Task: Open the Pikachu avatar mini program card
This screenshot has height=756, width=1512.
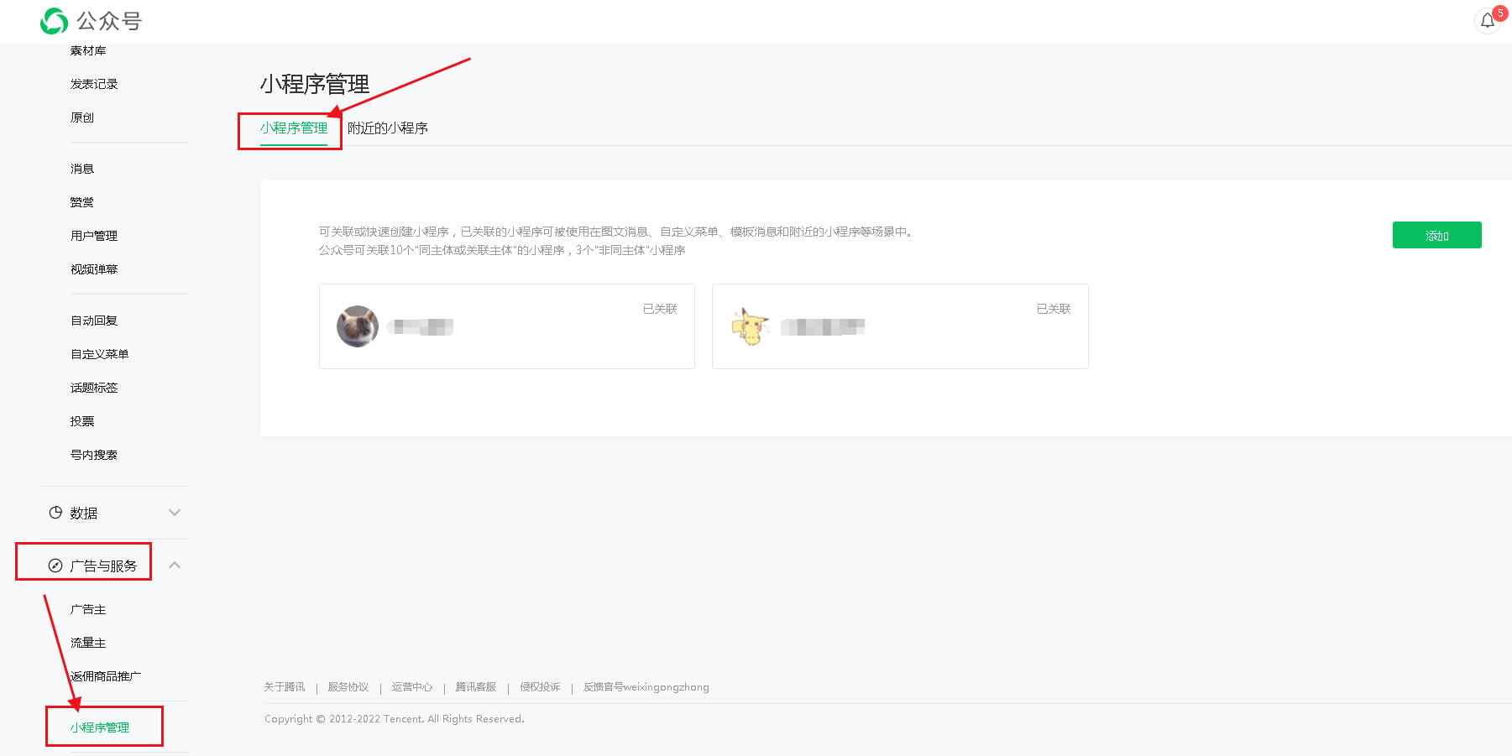Action: (900, 326)
